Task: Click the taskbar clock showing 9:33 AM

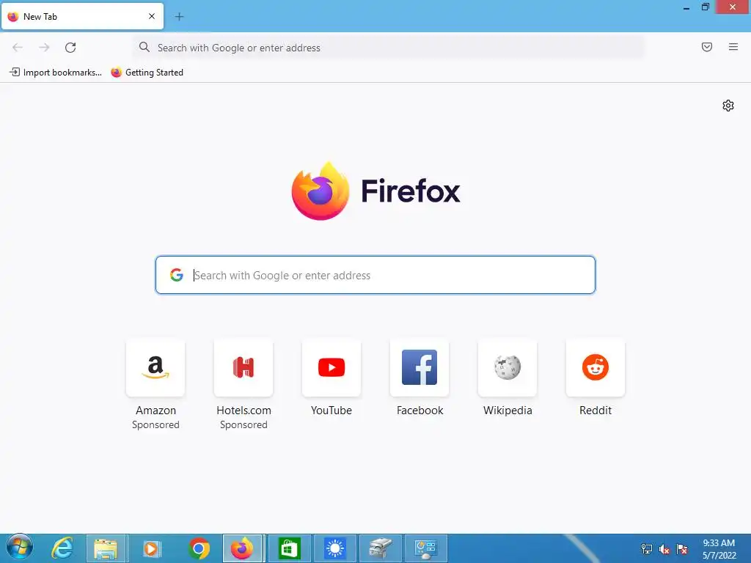Action: [x=719, y=549]
